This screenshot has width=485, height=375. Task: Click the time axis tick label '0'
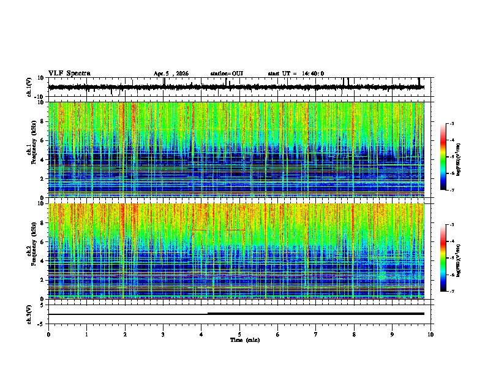pyautogui.click(x=48, y=335)
